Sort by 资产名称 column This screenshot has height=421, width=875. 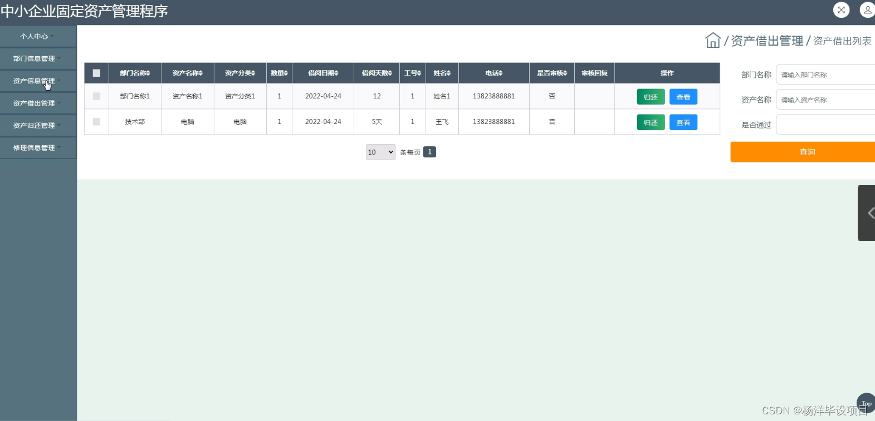coord(188,73)
